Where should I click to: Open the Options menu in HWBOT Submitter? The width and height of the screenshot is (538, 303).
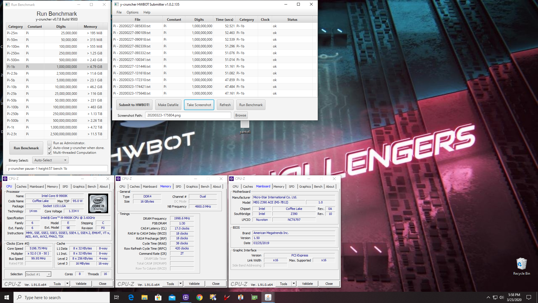pos(132,12)
